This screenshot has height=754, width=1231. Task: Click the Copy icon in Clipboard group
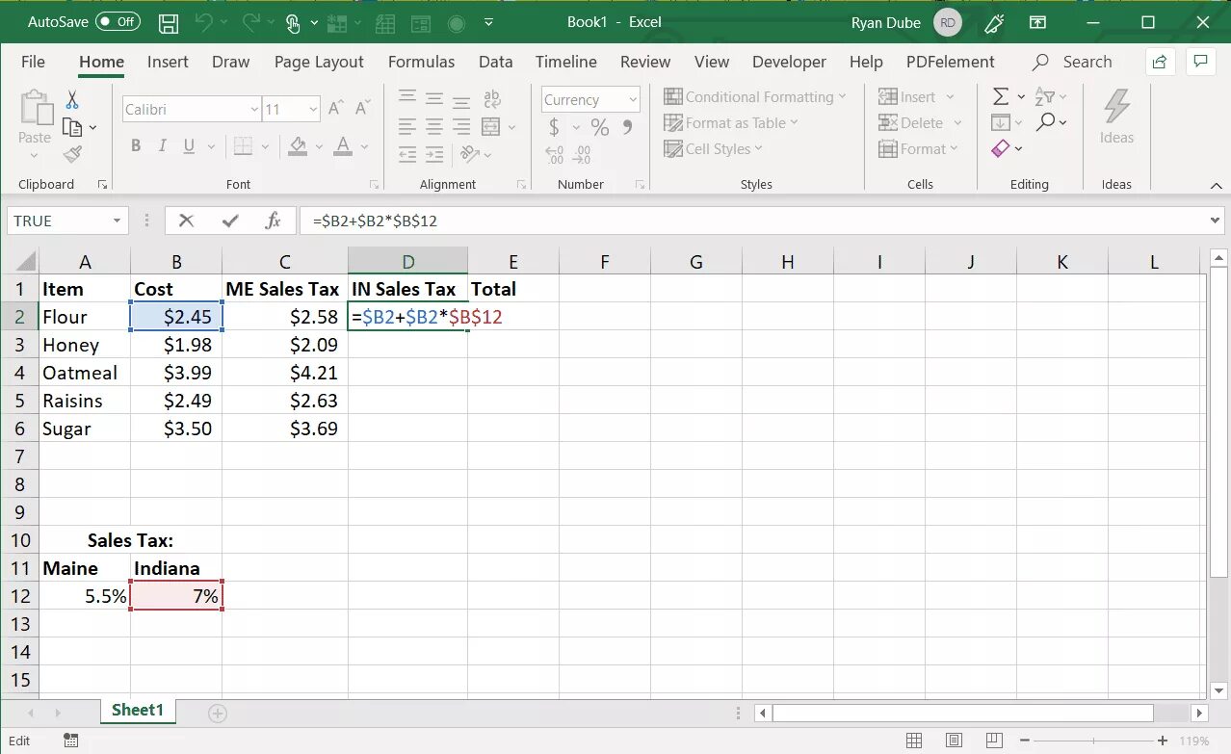point(72,127)
